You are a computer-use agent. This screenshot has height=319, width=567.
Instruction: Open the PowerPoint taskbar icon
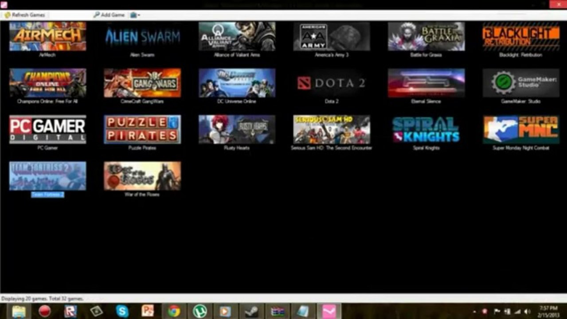pyautogui.click(x=148, y=311)
